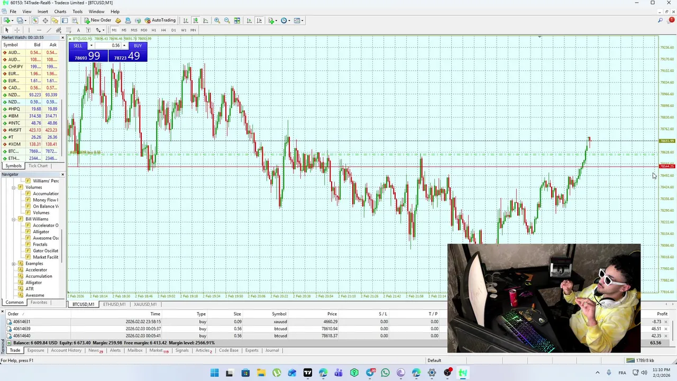Switch timeframe to M15
The height and width of the screenshot is (381, 677).
point(134,30)
